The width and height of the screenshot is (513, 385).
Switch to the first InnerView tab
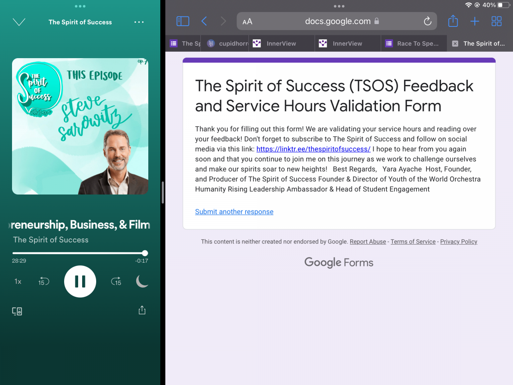pos(281,43)
